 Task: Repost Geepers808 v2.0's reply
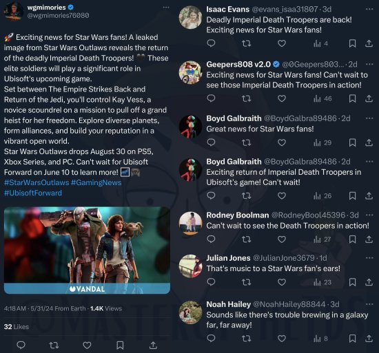pyautogui.click(x=246, y=98)
